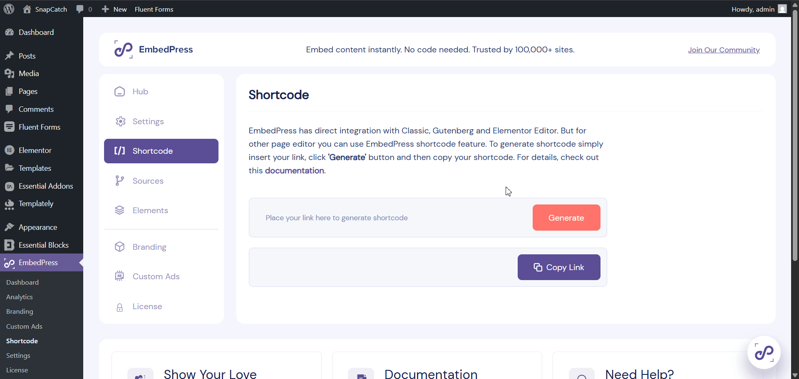
Task: Click the Elements layers icon
Action: [x=119, y=210]
